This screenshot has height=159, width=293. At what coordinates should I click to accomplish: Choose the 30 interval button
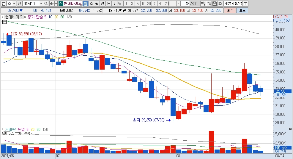click(154, 4)
